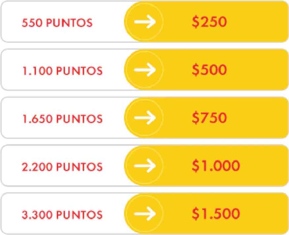This screenshot has width=289, height=235.
Task: Click the arrow icon beside 2.200 PUNTOS
Action: point(145,166)
